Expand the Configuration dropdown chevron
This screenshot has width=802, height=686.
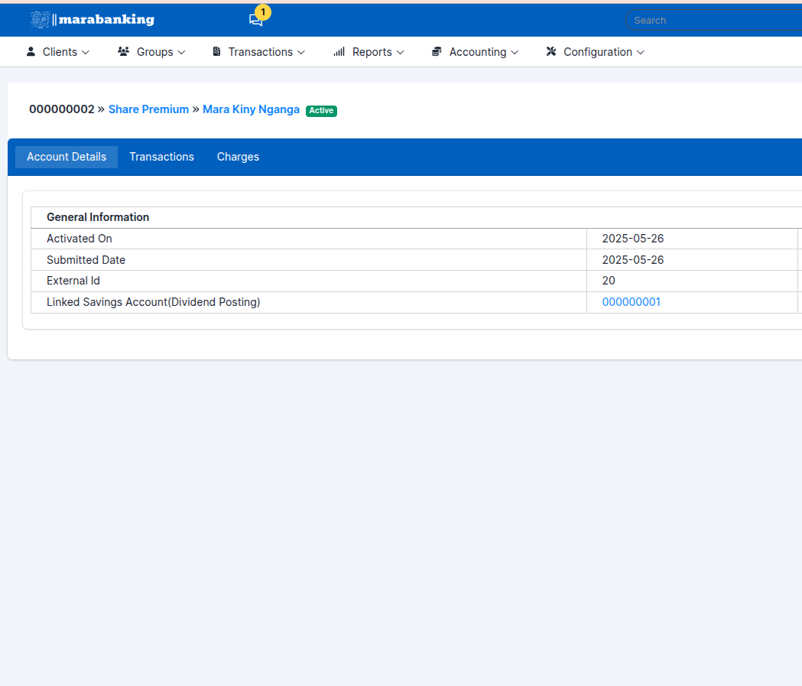click(641, 52)
